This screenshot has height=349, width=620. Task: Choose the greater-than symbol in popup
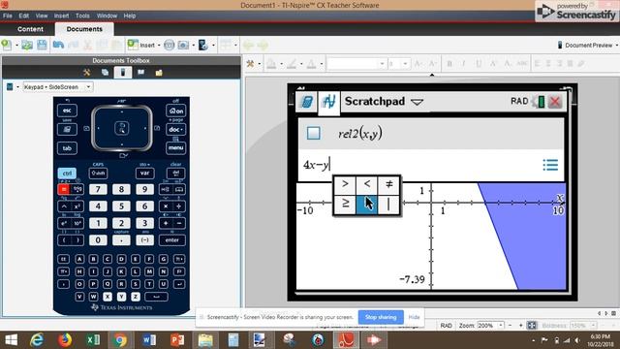[345, 184]
